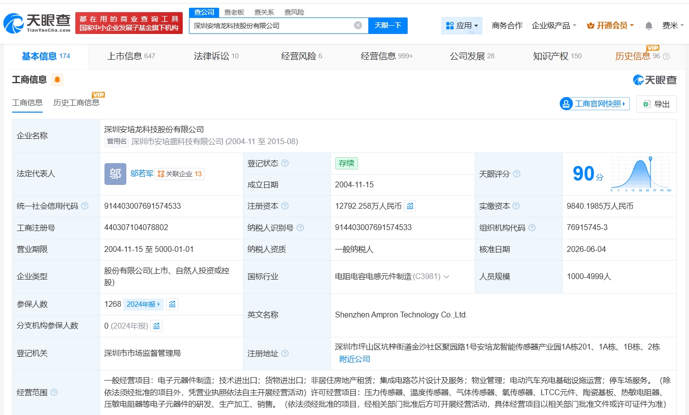Click the 曾用名 tag under company name
Screen dimensions: 689x415
117,142
